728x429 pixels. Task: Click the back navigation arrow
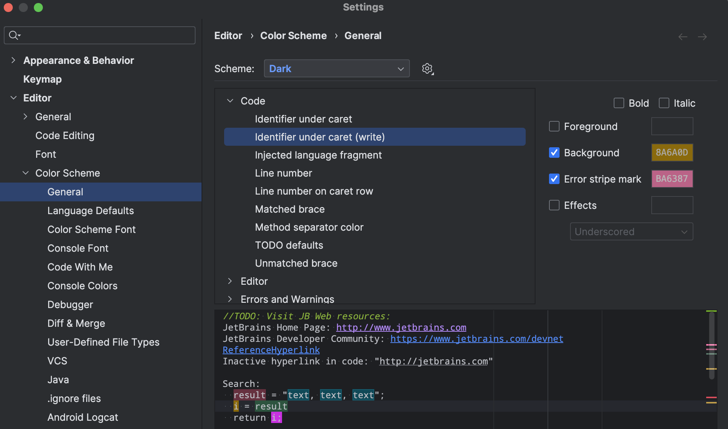682,37
